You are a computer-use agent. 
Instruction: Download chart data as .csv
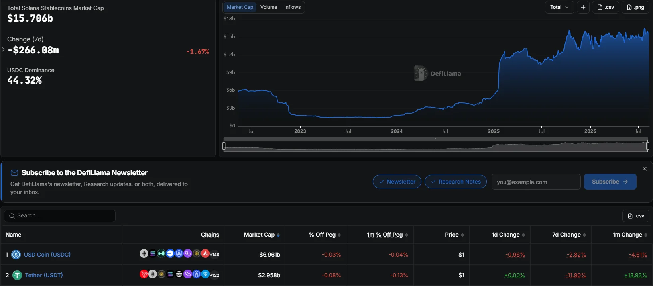pos(606,7)
